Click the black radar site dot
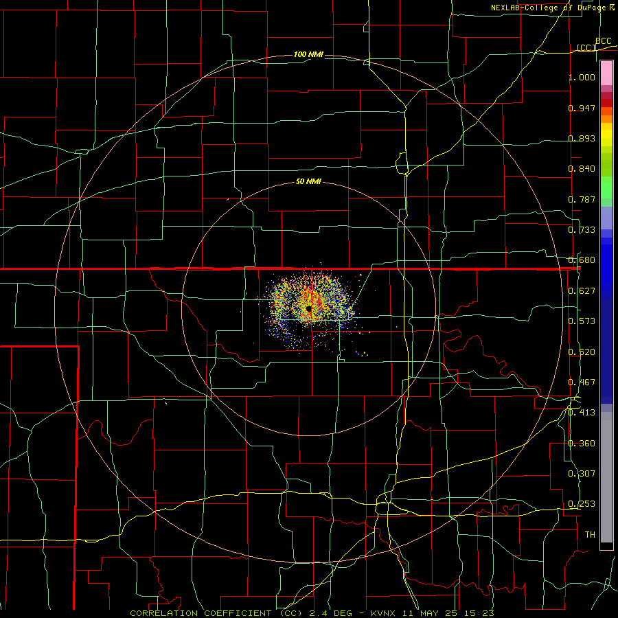The height and width of the screenshot is (618, 618). click(309, 308)
